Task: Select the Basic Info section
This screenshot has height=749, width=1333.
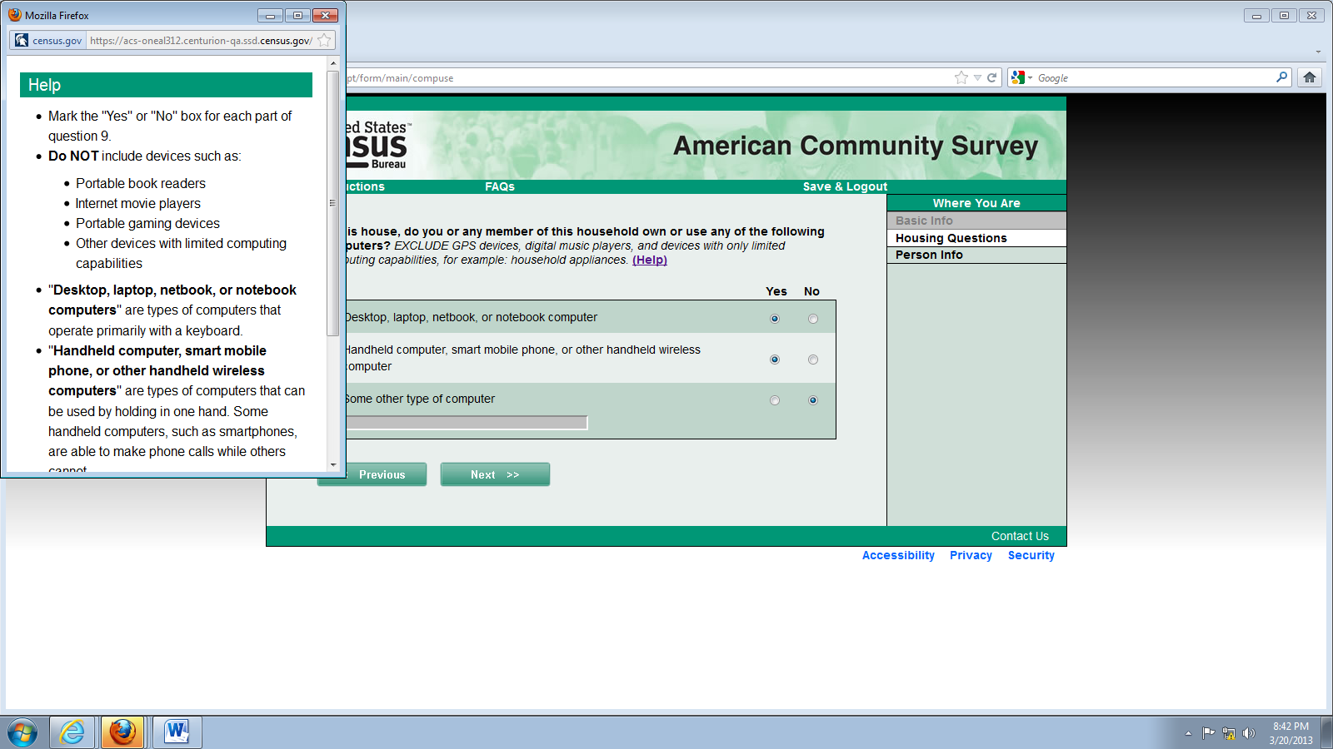Action: click(976, 221)
